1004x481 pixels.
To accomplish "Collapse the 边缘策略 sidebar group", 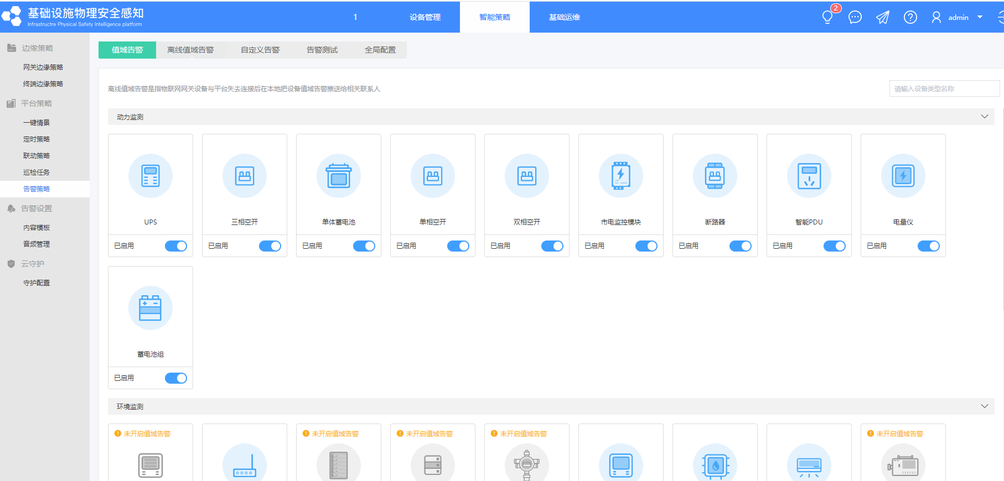I will click(45, 48).
